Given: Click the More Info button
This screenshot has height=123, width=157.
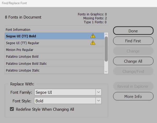Looking at the screenshot, I should coord(133,96).
